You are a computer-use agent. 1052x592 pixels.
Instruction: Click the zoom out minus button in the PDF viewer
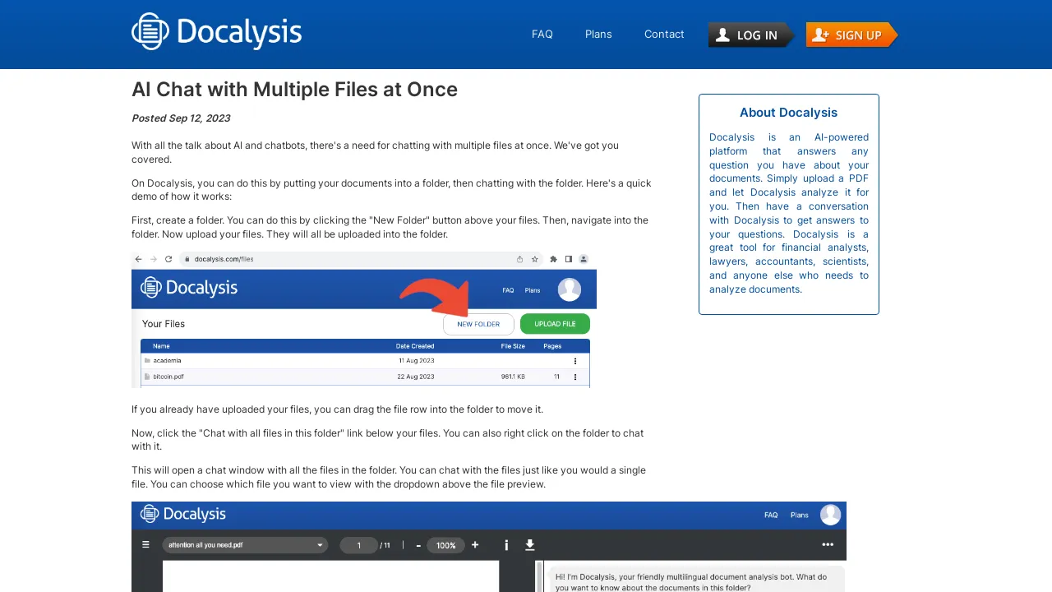[x=418, y=545]
